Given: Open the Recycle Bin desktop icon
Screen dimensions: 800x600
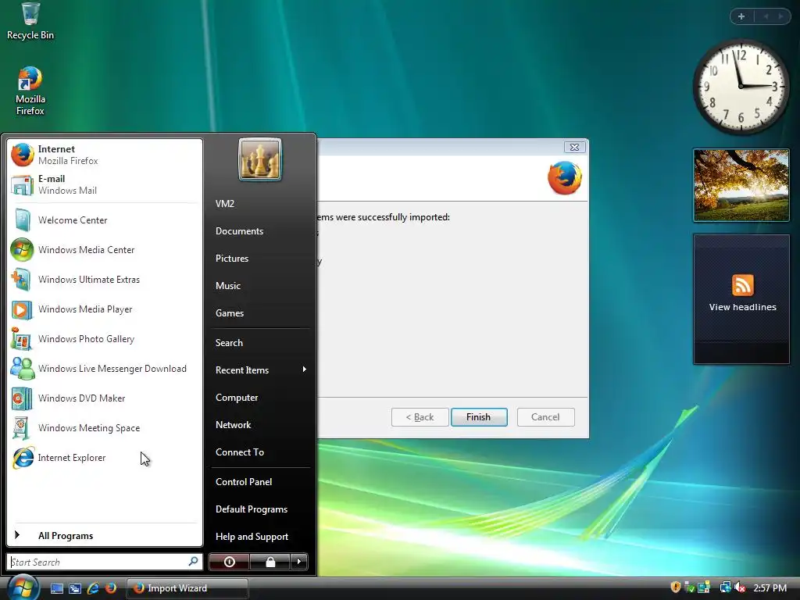Looking at the screenshot, I should (x=30, y=21).
